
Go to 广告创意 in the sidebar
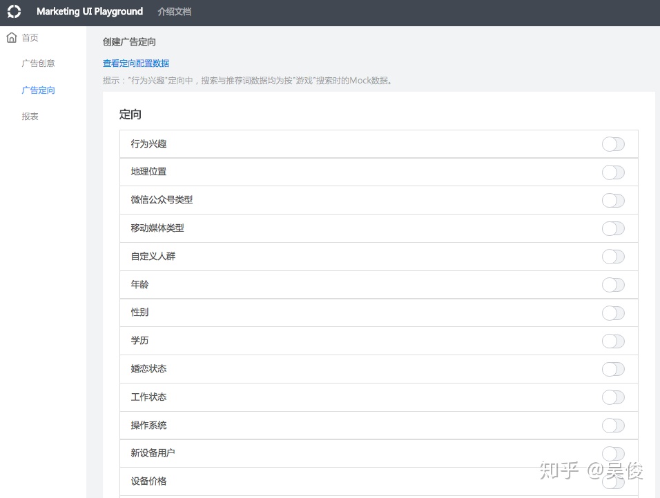38,63
